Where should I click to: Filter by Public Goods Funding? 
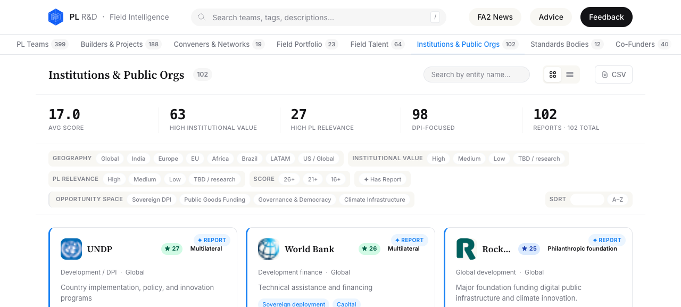214,200
